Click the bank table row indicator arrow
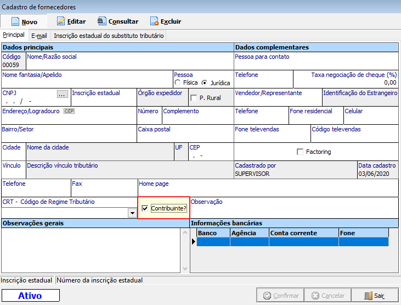This screenshot has height=305, width=401. 193,242
